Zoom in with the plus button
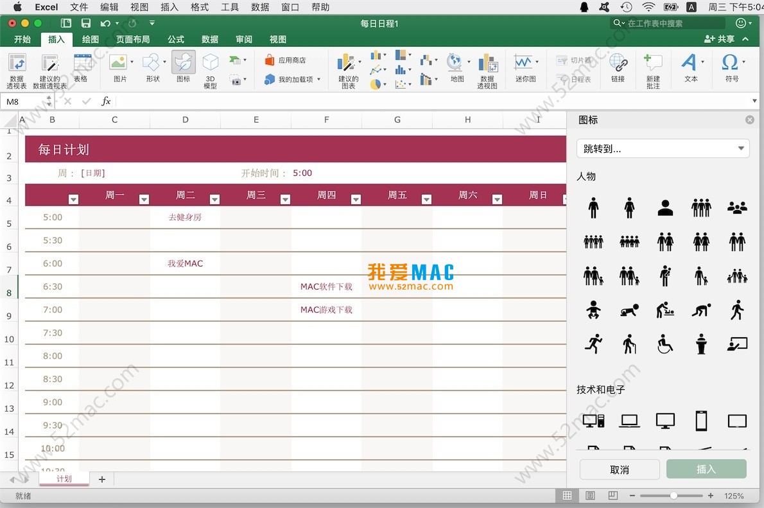 coord(711,495)
